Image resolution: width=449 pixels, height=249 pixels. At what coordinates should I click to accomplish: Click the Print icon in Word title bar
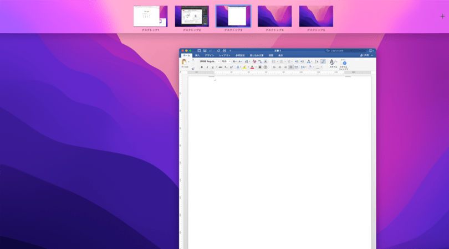(x=225, y=50)
